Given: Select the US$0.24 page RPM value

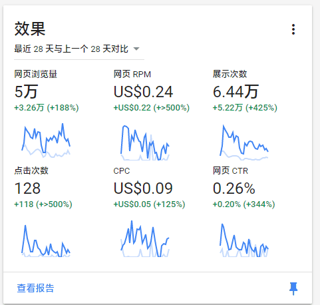Looking at the screenshot, I should pos(143,92).
